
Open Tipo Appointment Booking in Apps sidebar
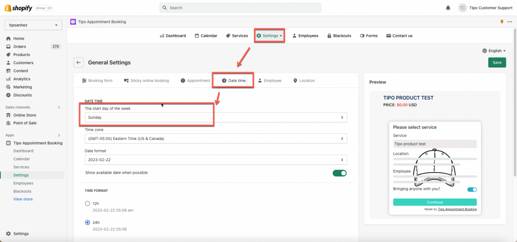tap(34, 143)
